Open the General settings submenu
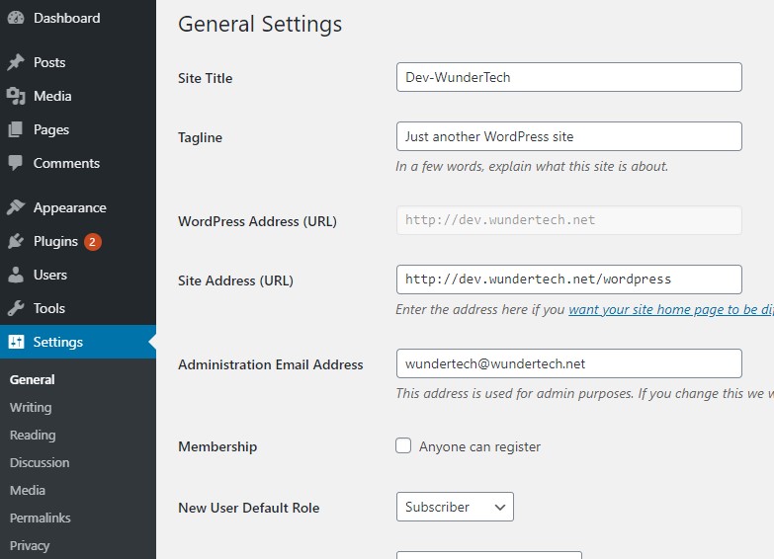Screen dimensions: 774x559 pos(32,379)
